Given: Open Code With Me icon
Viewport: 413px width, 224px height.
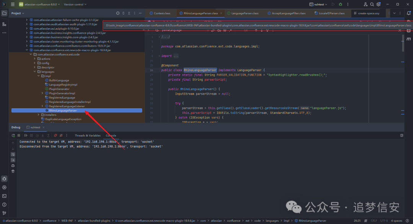Looking at the screenshot, I should [365, 5].
